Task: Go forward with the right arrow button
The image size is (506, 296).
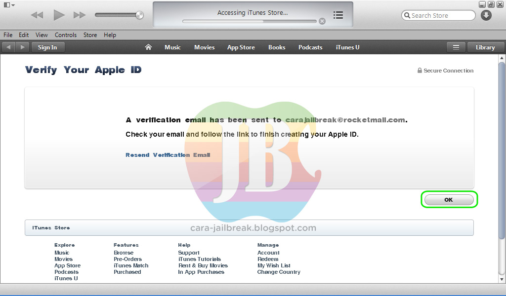Action: point(23,47)
